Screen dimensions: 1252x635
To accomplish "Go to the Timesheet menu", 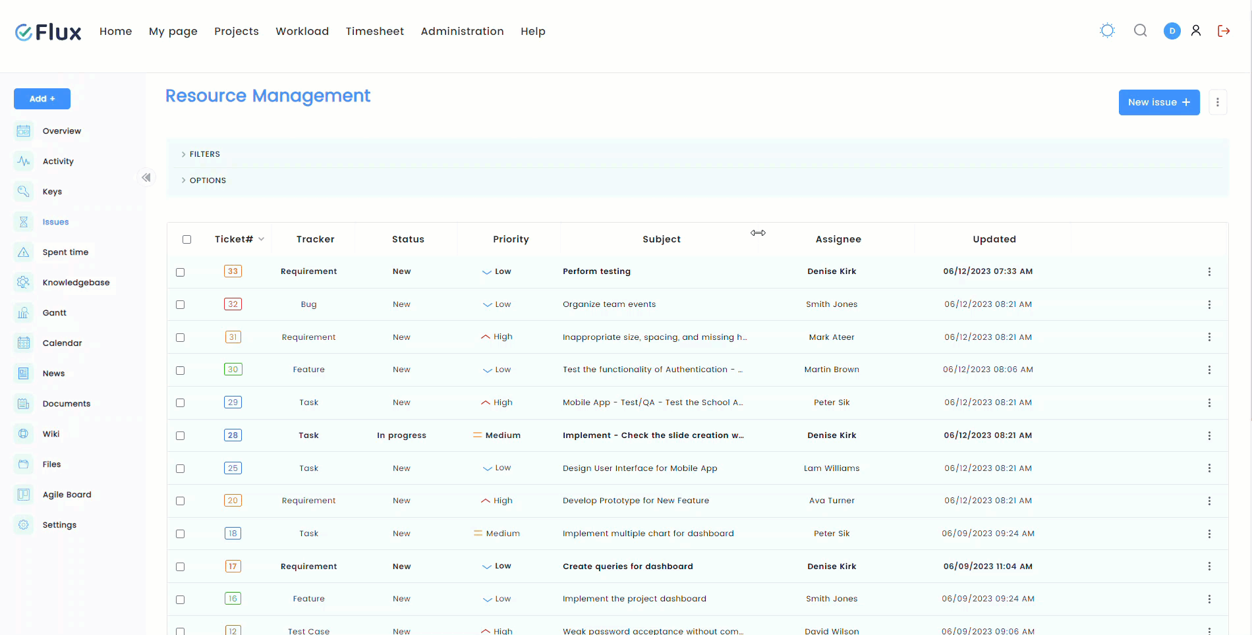I will coord(374,31).
